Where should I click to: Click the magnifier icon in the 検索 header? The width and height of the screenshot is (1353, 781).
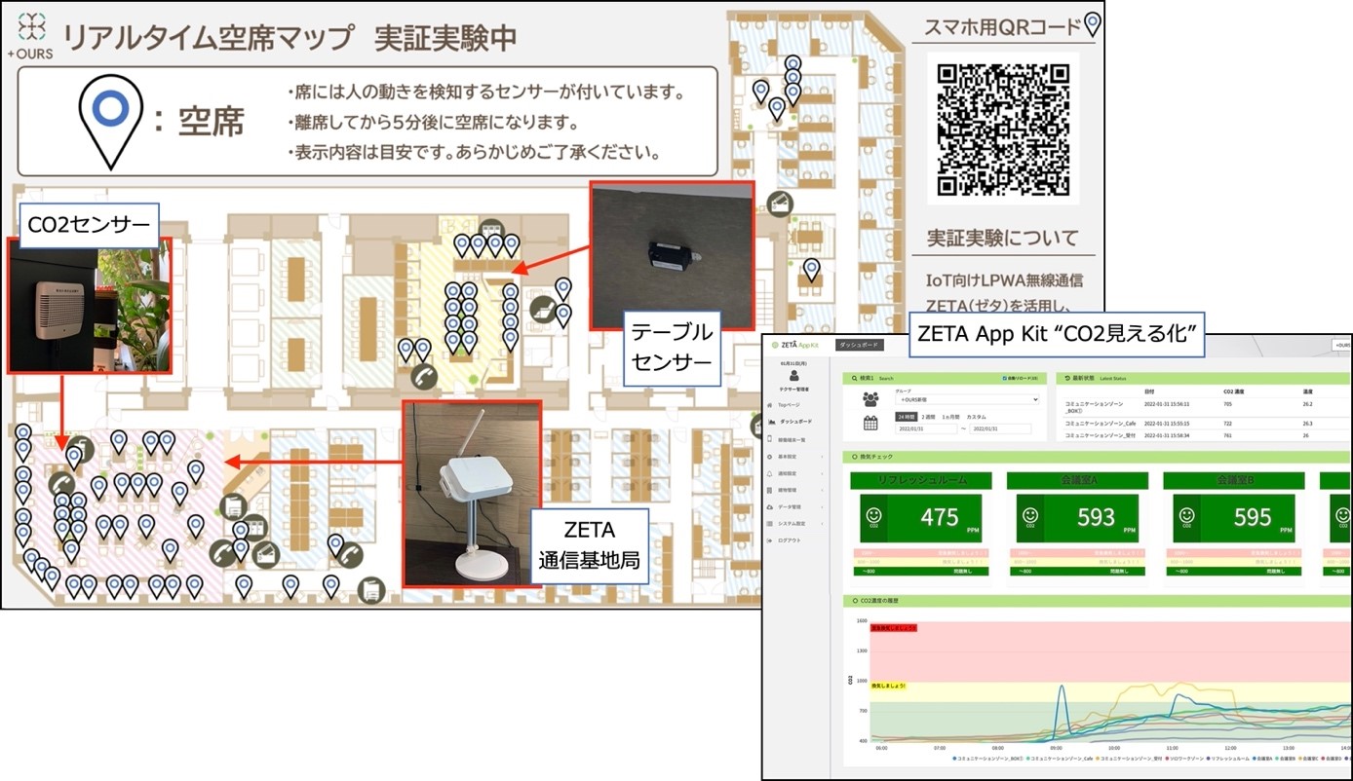[854, 378]
